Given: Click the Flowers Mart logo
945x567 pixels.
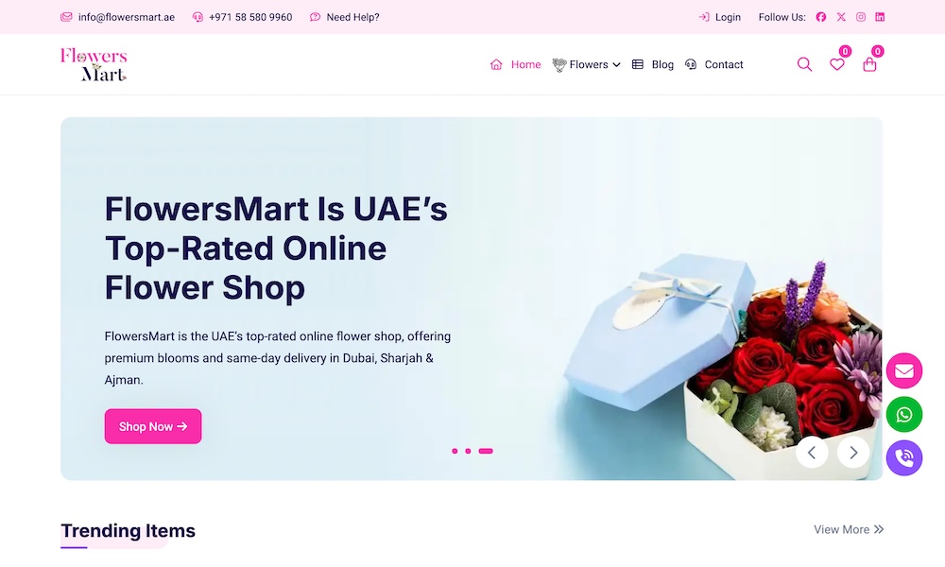Looking at the screenshot, I should tap(94, 64).
